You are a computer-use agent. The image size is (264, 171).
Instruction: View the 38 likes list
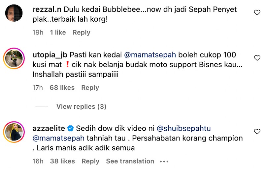point(62,161)
